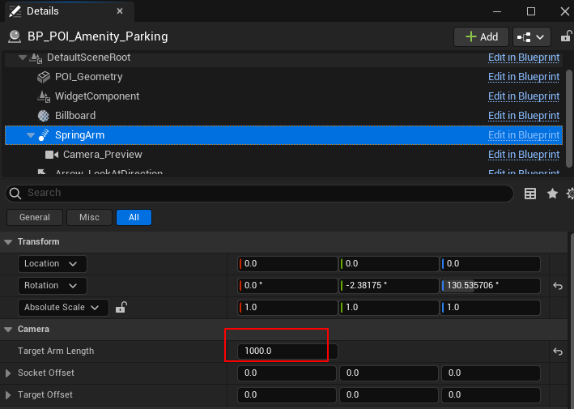Open the Location type dropdown
Viewport: 574px width, 409px height.
52,264
